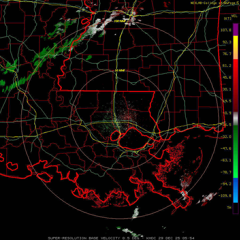
Task: Click the -0.9 velocity scale value
Action: coord(227,113)
